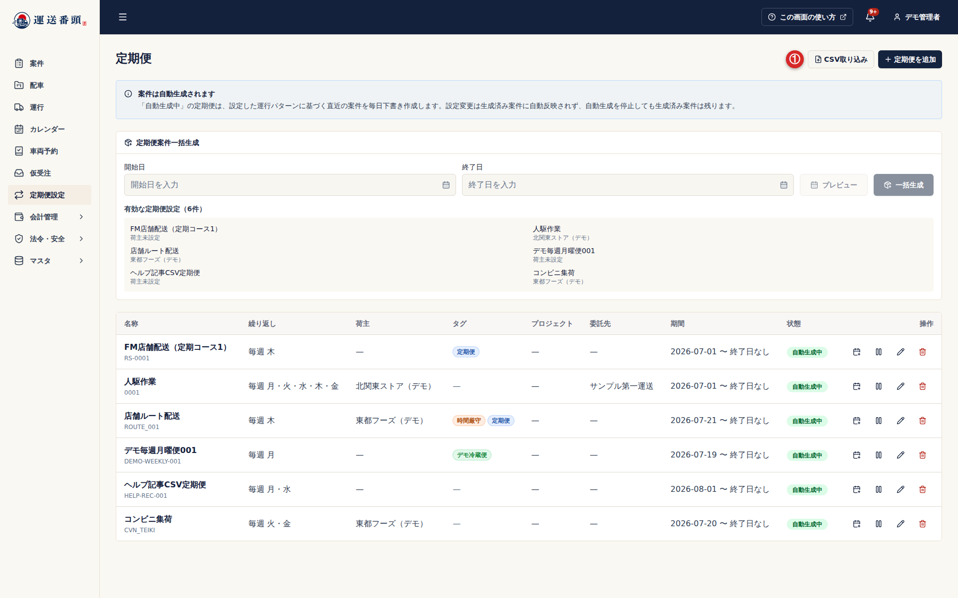Focus the 終了日を入力 date field
Screen dimensions: 958x598
(628, 185)
